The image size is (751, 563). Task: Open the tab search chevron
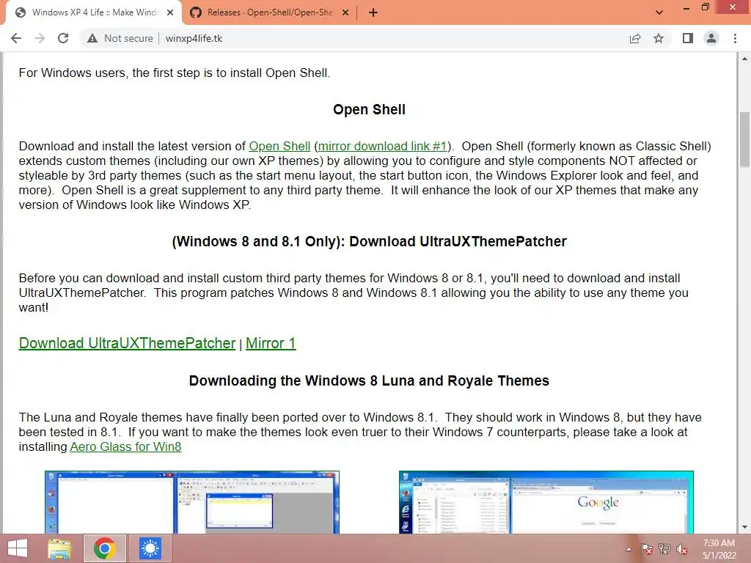point(659,12)
